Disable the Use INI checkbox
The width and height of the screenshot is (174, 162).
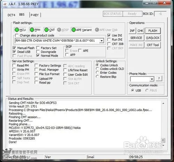tap(109, 35)
